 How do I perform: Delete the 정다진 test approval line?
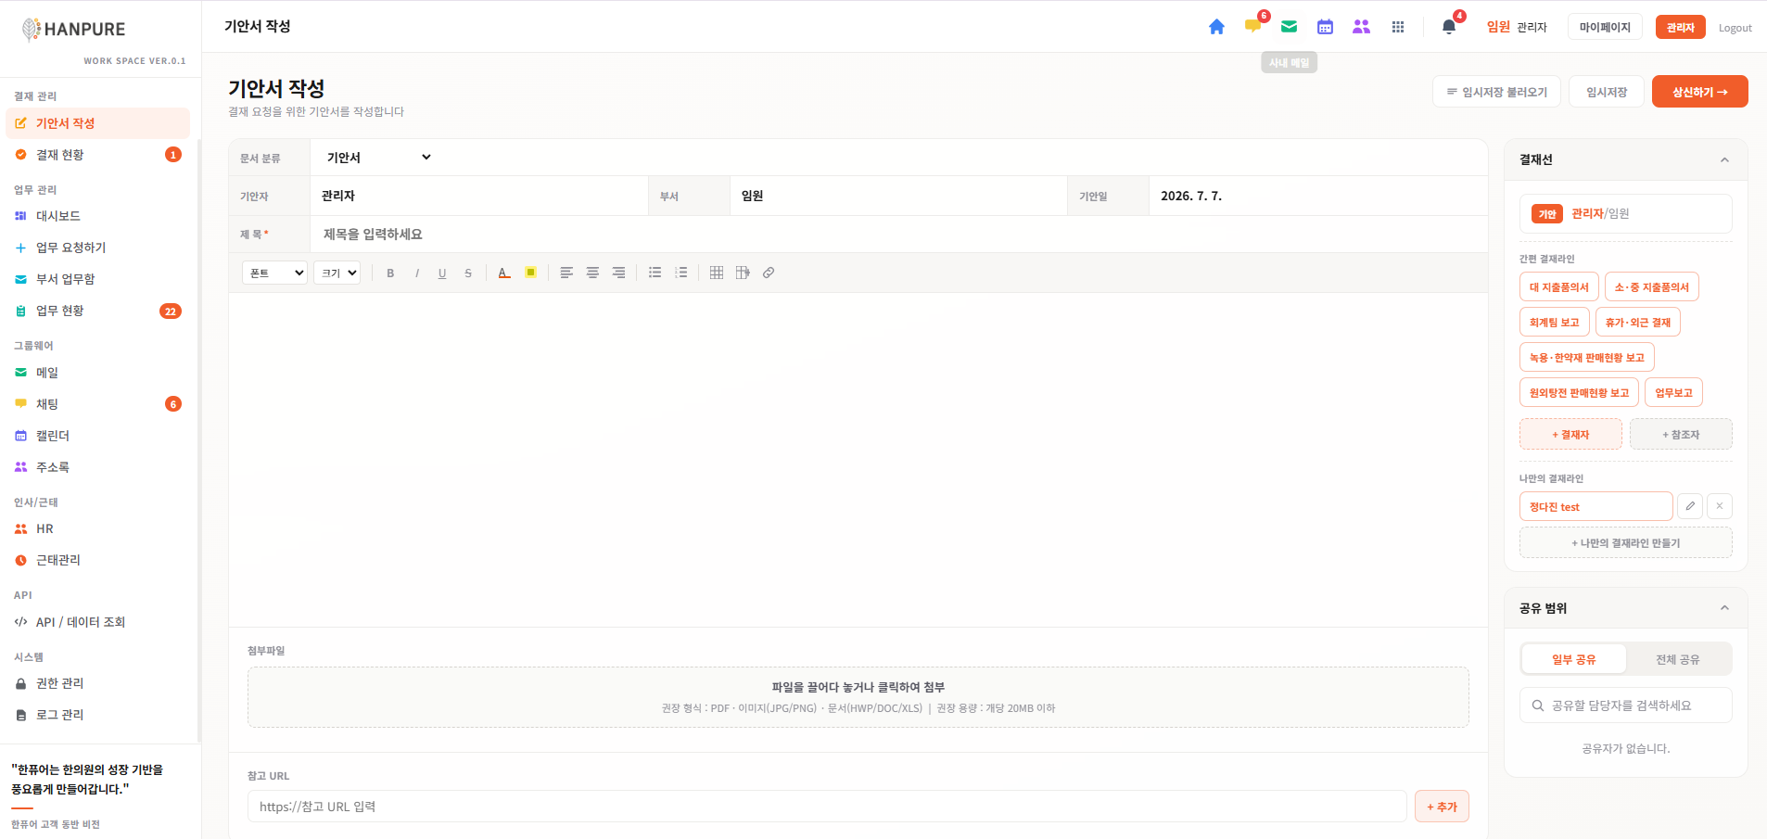click(x=1720, y=506)
